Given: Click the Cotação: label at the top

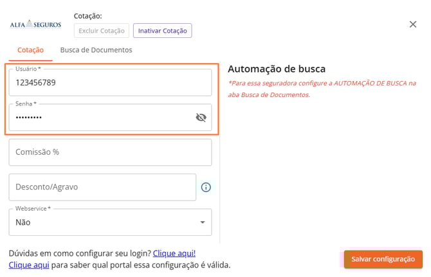Looking at the screenshot, I should tap(88, 15).
